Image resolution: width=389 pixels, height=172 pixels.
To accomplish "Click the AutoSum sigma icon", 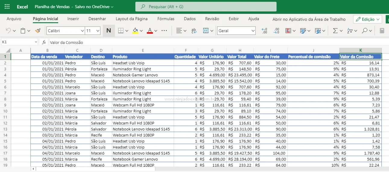I will tap(335, 31).
